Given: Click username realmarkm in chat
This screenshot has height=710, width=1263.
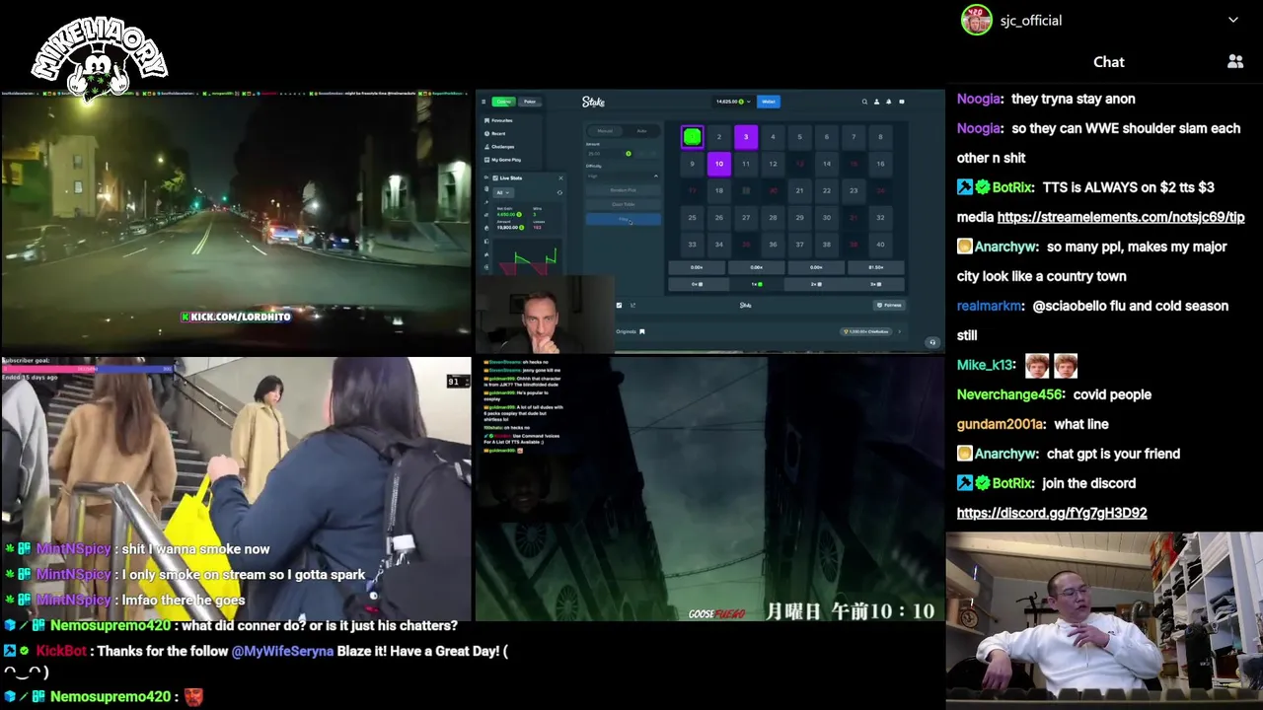Looking at the screenshot, I should (990, 306).
